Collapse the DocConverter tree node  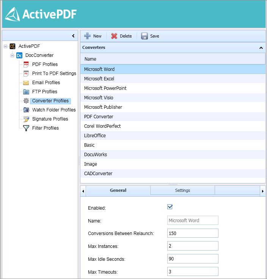[x=12, y=55]
